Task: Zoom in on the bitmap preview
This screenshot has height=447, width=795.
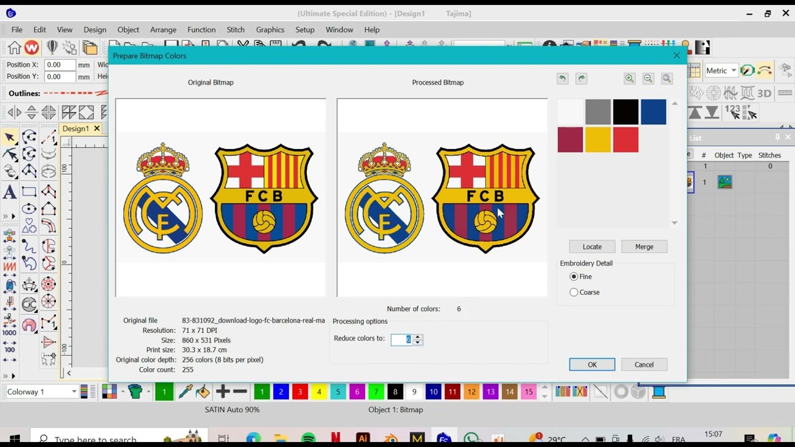Action: coord(629,78)
